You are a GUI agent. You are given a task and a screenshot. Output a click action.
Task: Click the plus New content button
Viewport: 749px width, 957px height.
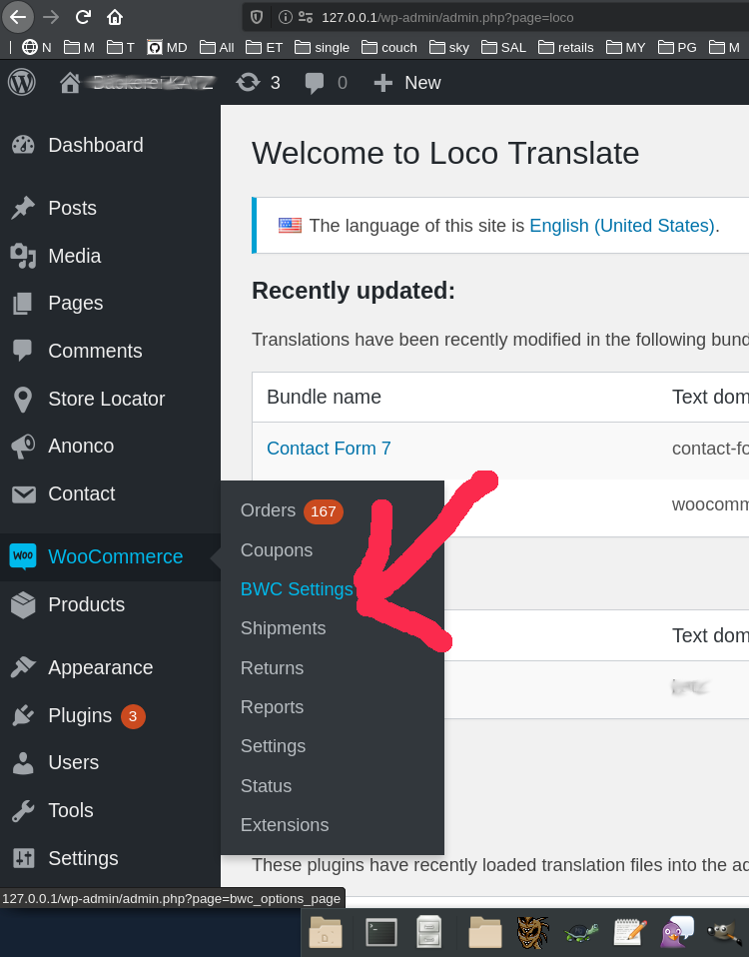click(x=406, y=82)
